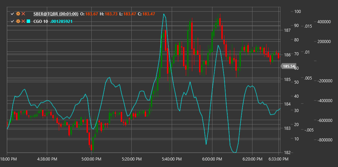Click the CGO 10 indicator label
The image size is (338, 167).
(41, 22)
